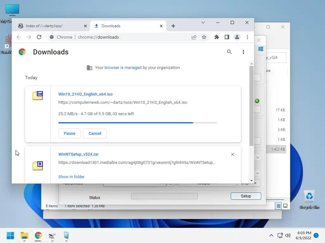This screenshot has height=243, width=325.
Task: Click the scroll down arrow in Downloads
Action: pyautogui.click(x=251, y=181)
